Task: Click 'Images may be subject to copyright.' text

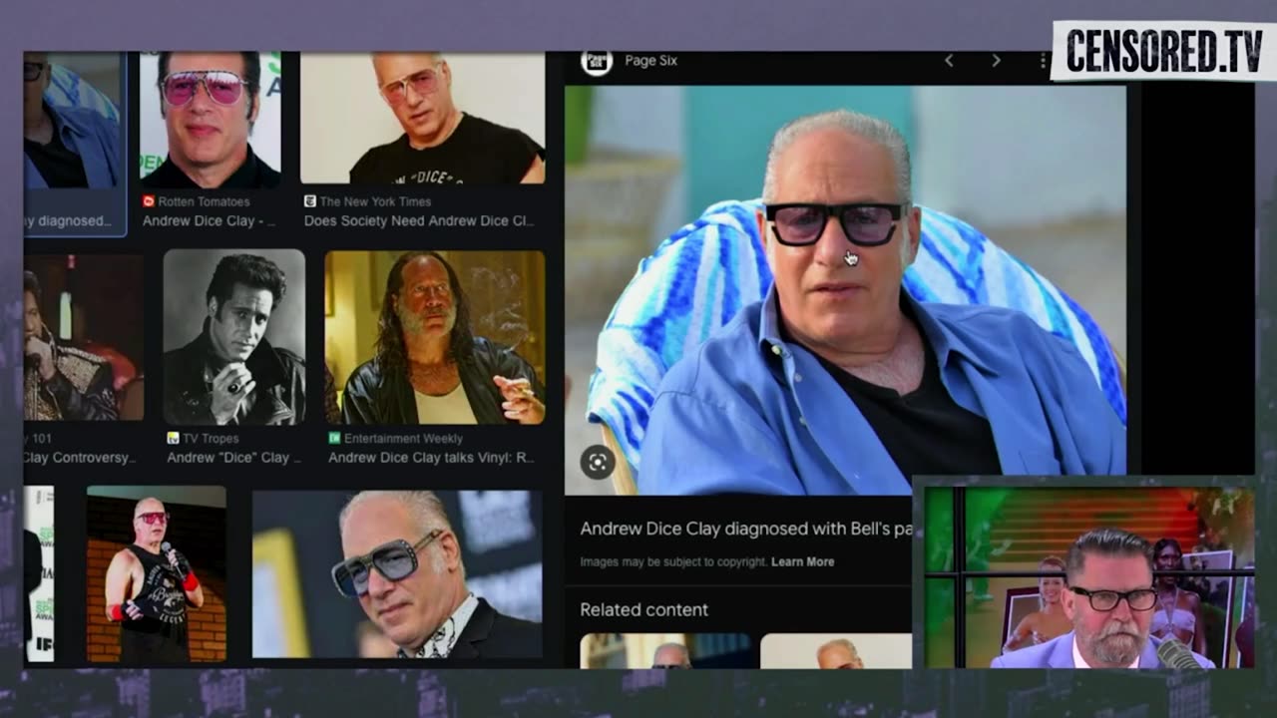Action: click(x=673, y=561)
